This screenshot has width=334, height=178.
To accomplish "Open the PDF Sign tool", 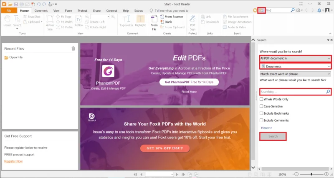I will tap(193, 23).
